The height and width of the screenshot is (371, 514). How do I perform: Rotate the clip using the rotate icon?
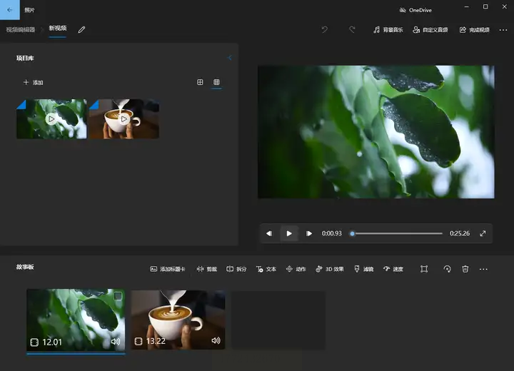click(x=447, y=269)
